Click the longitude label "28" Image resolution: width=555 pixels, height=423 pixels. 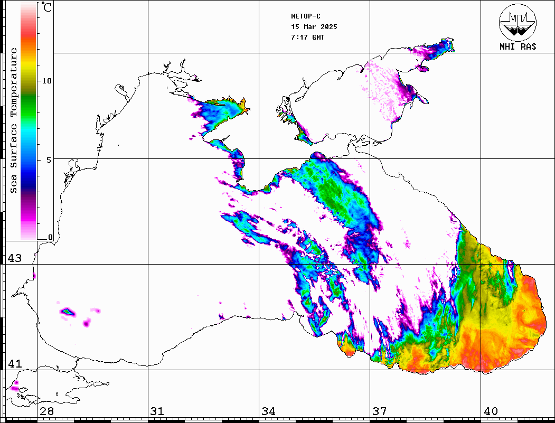(x=46, y=411)
